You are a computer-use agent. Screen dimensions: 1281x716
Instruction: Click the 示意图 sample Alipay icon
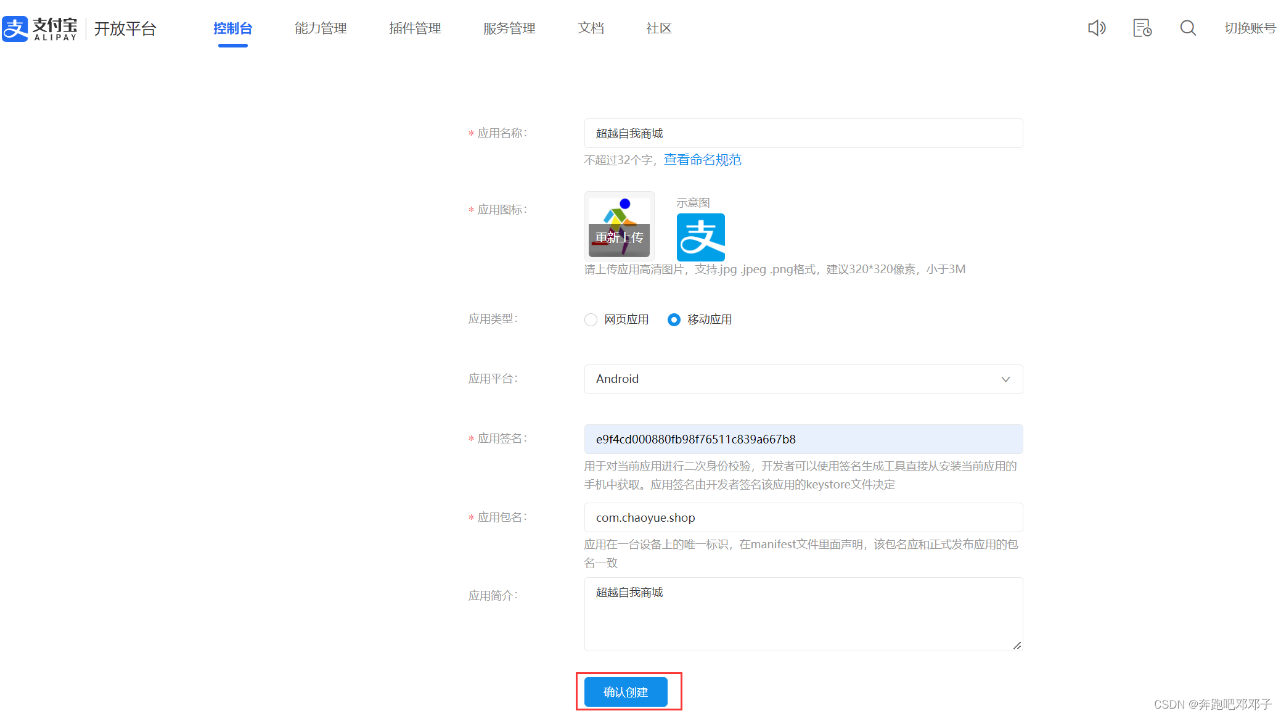point(701,237)
